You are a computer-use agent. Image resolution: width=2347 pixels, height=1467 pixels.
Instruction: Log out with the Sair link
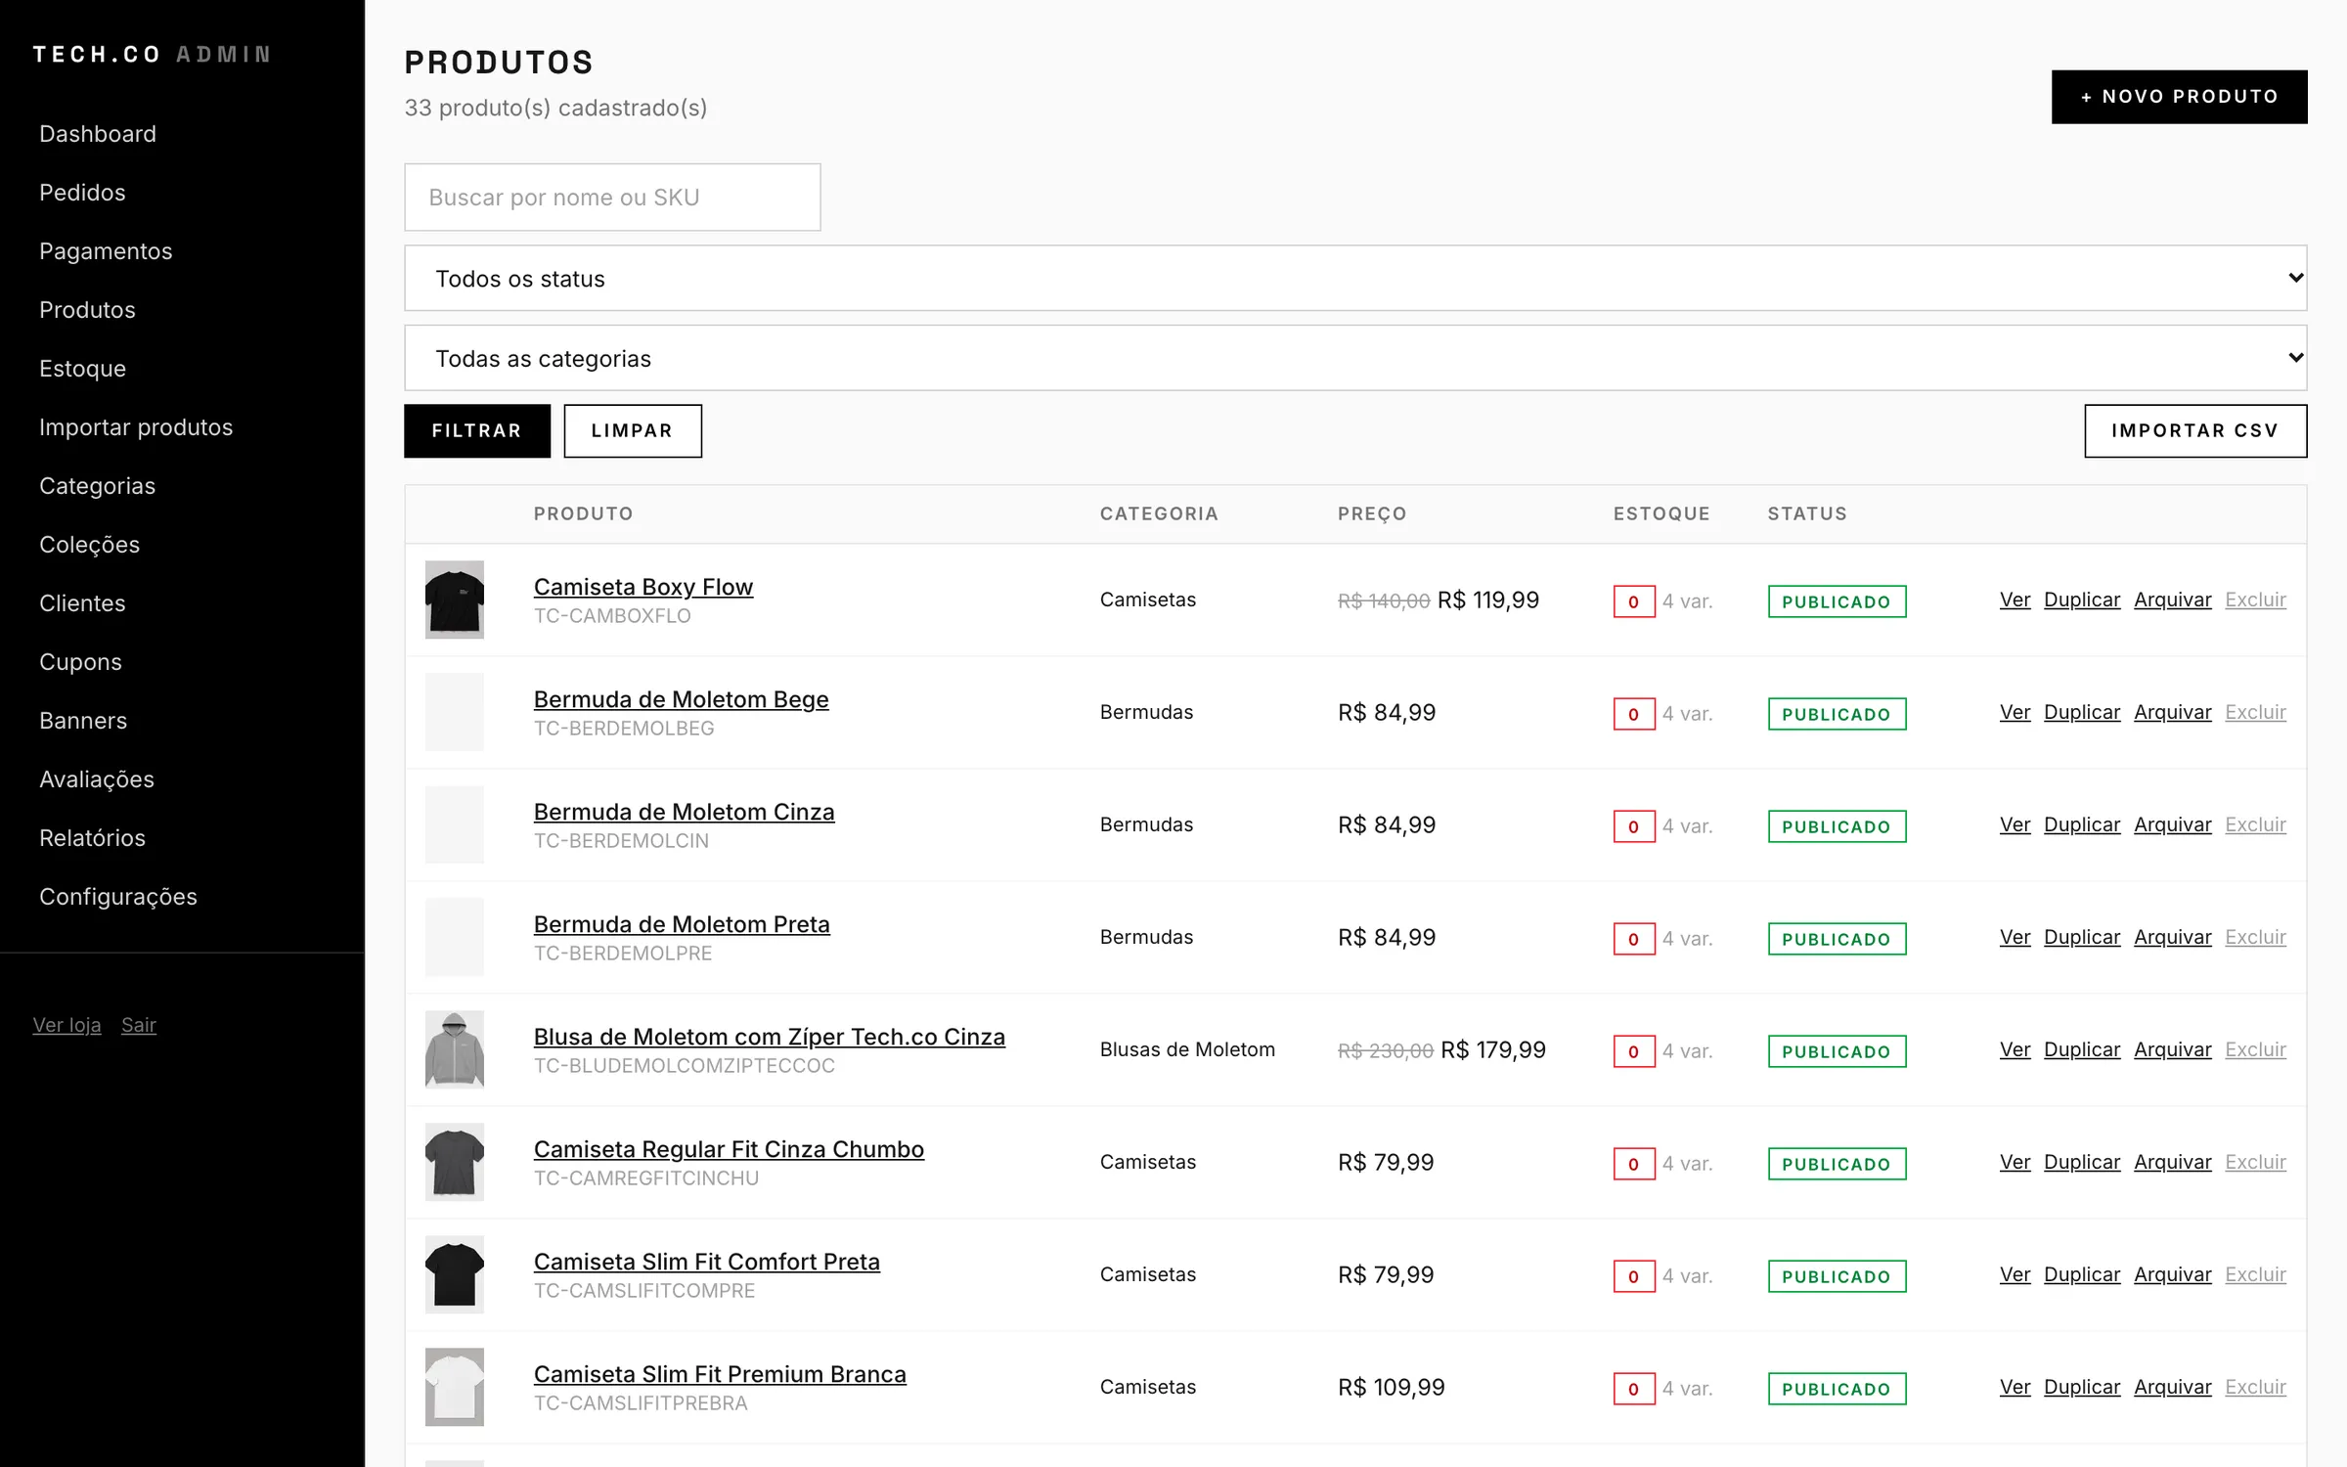[x=139, y=1025]
